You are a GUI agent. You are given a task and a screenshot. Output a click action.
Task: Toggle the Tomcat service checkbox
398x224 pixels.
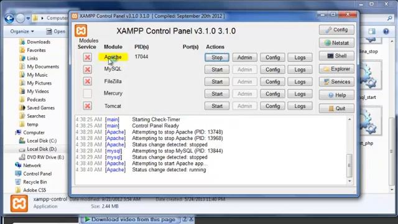click(x=87, y=106)
